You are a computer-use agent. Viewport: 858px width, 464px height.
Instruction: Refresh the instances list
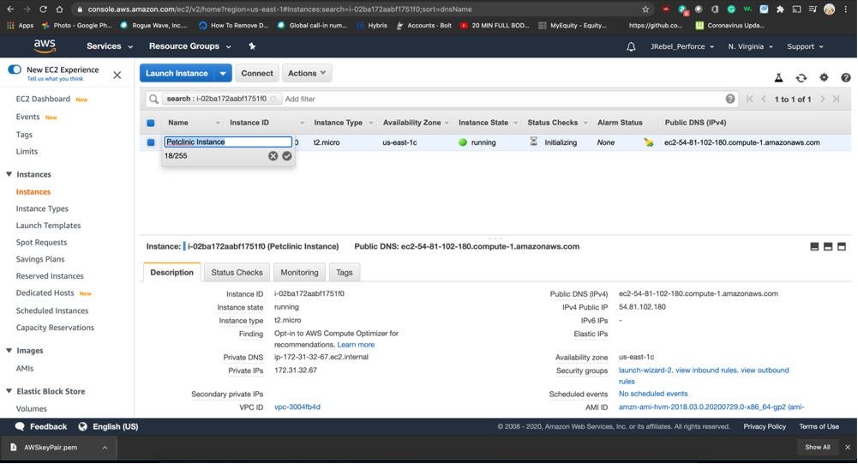click(x=801, y=78)
